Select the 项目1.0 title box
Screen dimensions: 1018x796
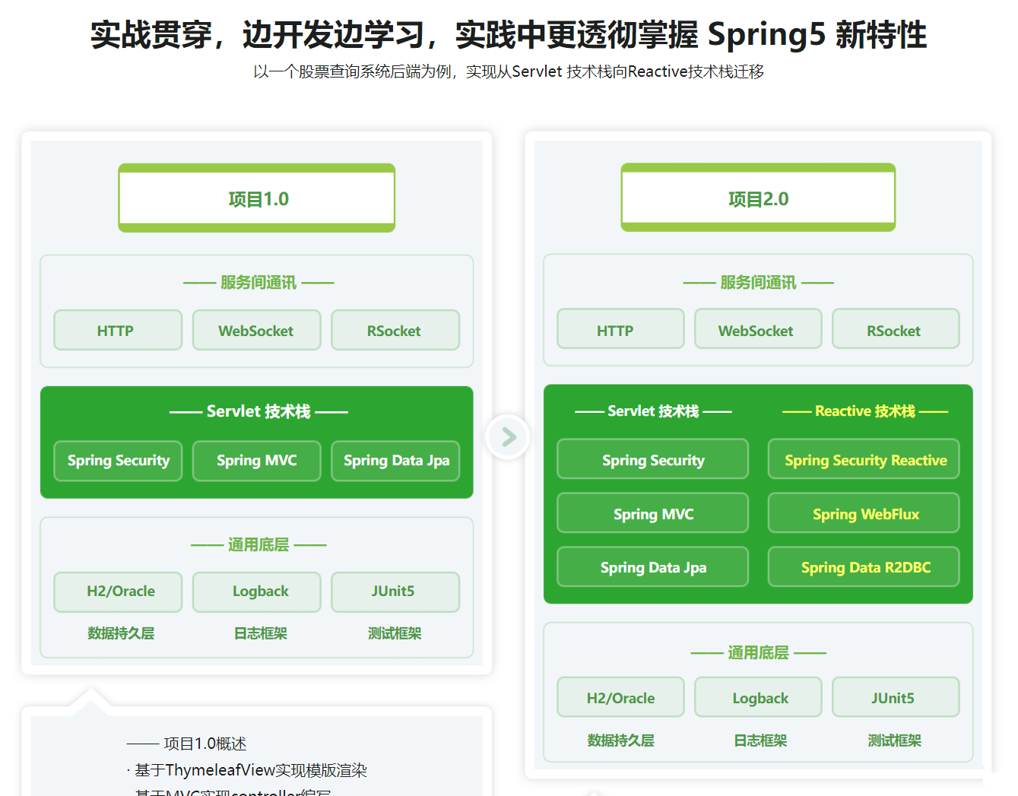point(257,198)
